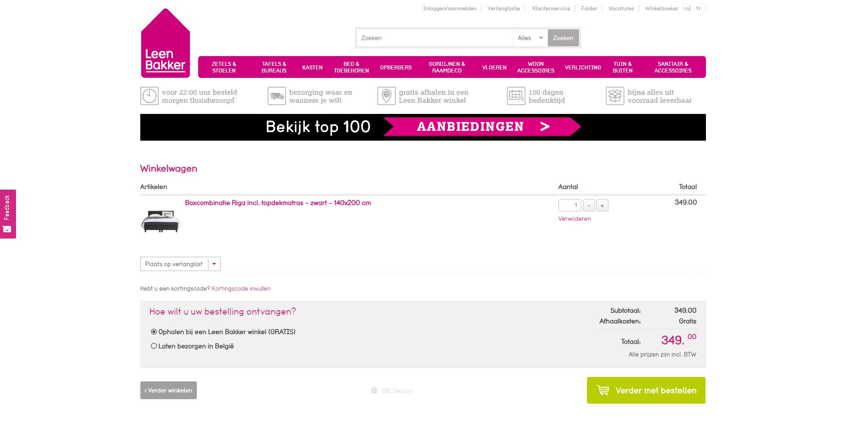Decrease quantity with the minus button
Screen dimensions: 844x429
pyautogui.click(x=589, y=205)
